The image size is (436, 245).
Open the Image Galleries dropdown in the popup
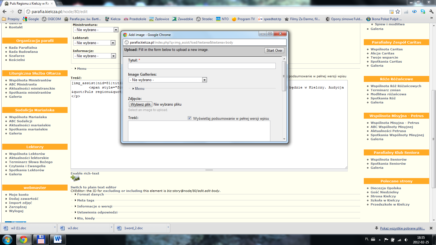tap(168, 80)
